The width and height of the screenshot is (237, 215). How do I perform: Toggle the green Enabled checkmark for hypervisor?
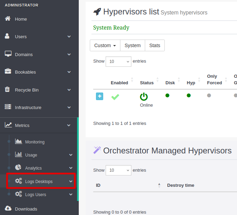pyautogui.click(x=115, y=97)
